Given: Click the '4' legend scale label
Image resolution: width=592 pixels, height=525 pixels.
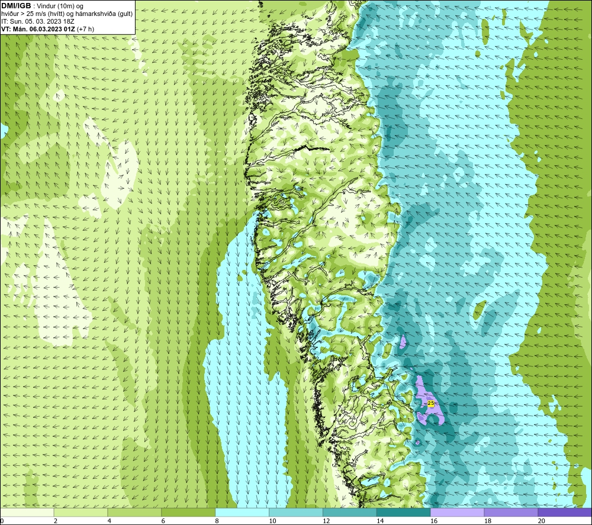Looking at the screenshot, I should click(109, 521).
